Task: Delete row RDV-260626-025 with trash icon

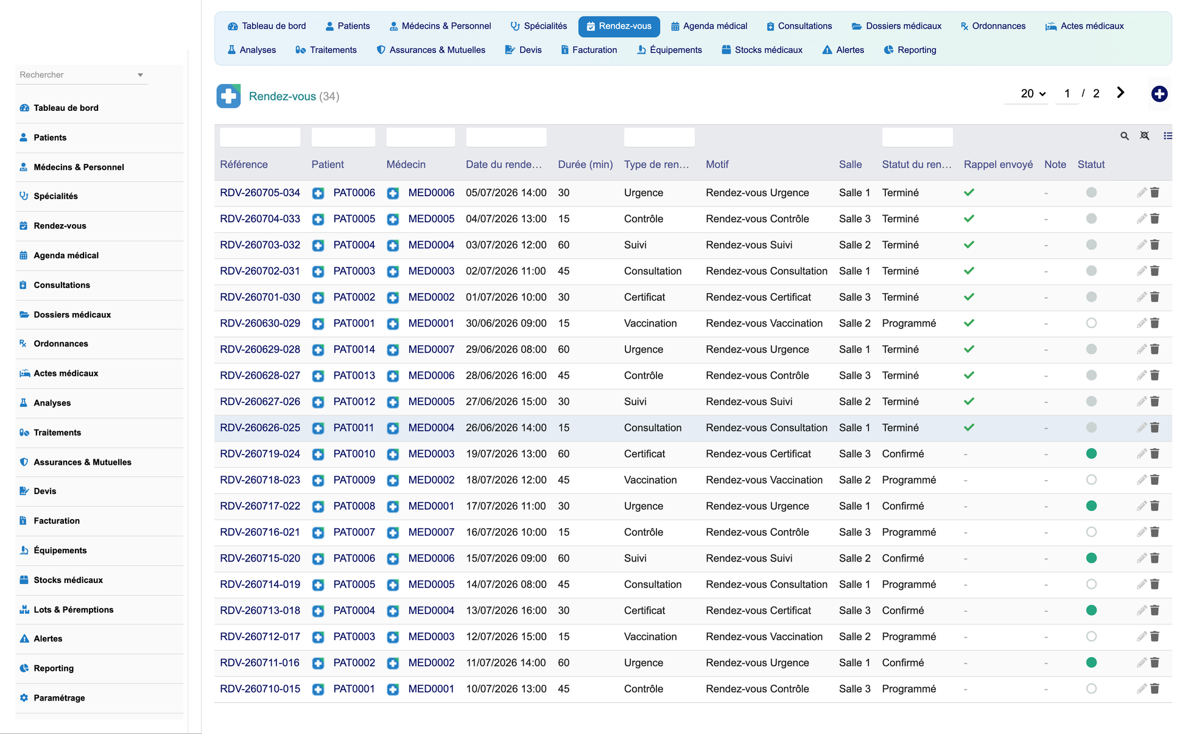Action: [x=1155, y=428]
